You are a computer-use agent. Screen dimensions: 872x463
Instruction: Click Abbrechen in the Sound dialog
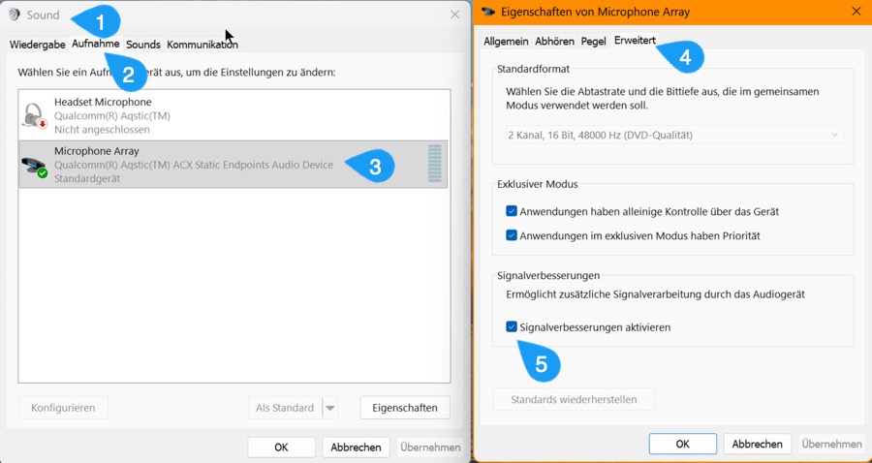(355, 447)
